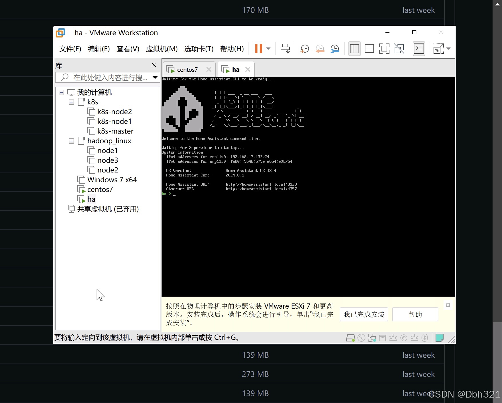Screen dimensions: 502x403
Task: Open the 虚拟机(M) menu
Action: 162,49
